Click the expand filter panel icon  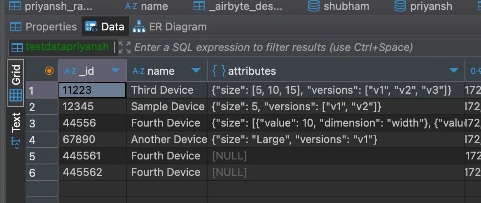coord(124,48)
